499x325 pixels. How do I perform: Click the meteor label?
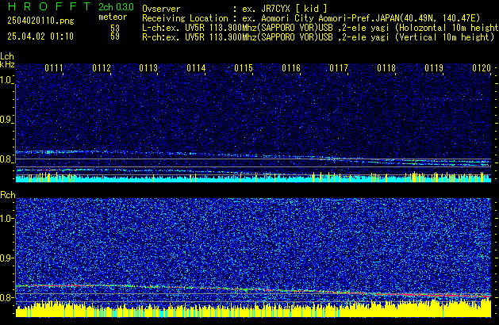pyautogui.click(x=113, y=17)
